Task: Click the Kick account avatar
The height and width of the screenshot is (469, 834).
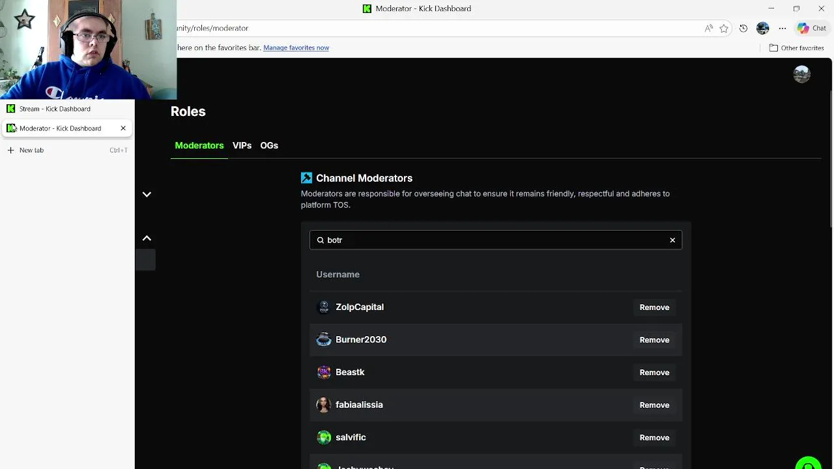Action: coord(801,74)
